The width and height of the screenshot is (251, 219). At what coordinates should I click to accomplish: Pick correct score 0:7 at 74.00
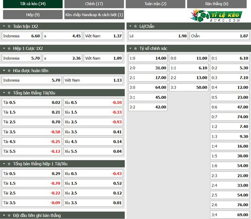pos(230,117)
